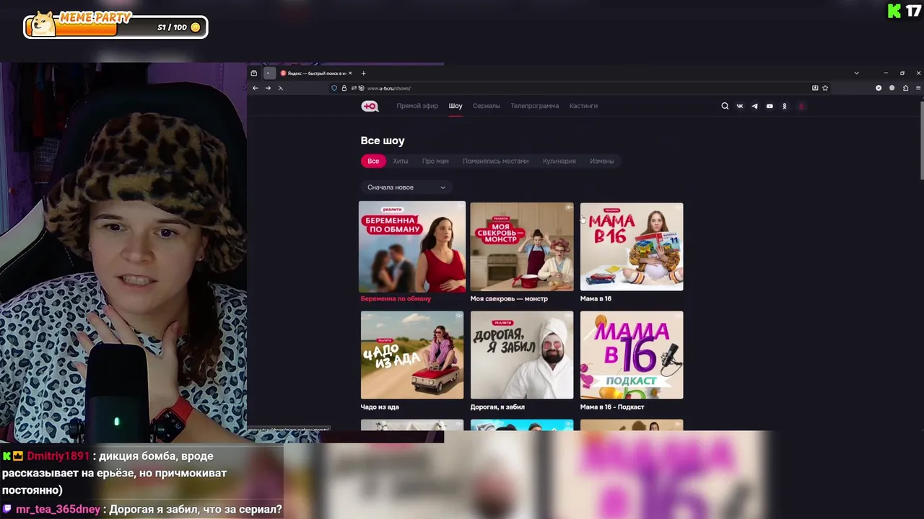Viewport: 924px width, 519px height.
Task: Select the Яндекс быстрый поиск tab
Action: point(316,73)
